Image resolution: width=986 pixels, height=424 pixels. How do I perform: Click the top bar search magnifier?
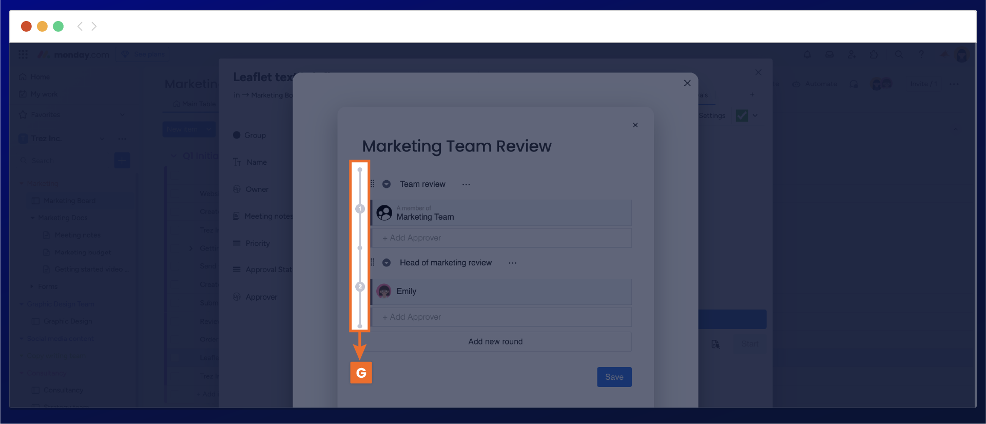899,54
